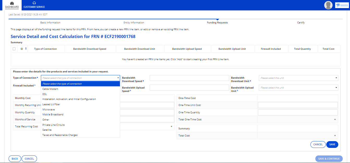Check the select-all box in Summary header
Screen dimensions: 350x163
tap(14, 48)
